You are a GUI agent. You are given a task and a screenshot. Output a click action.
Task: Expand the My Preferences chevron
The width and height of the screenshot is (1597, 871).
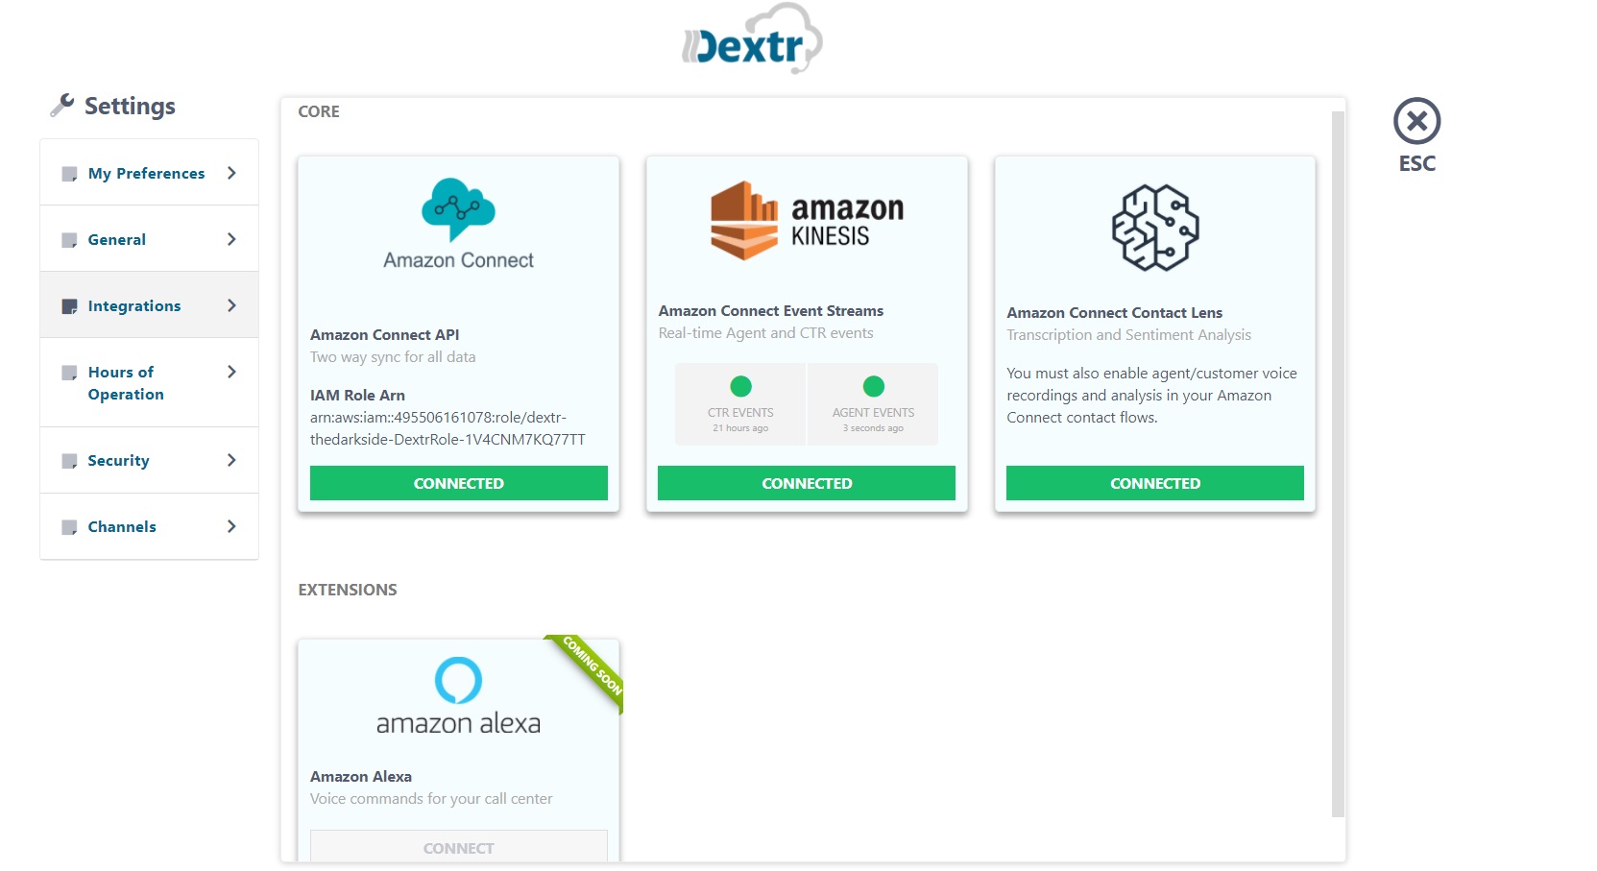231,173
